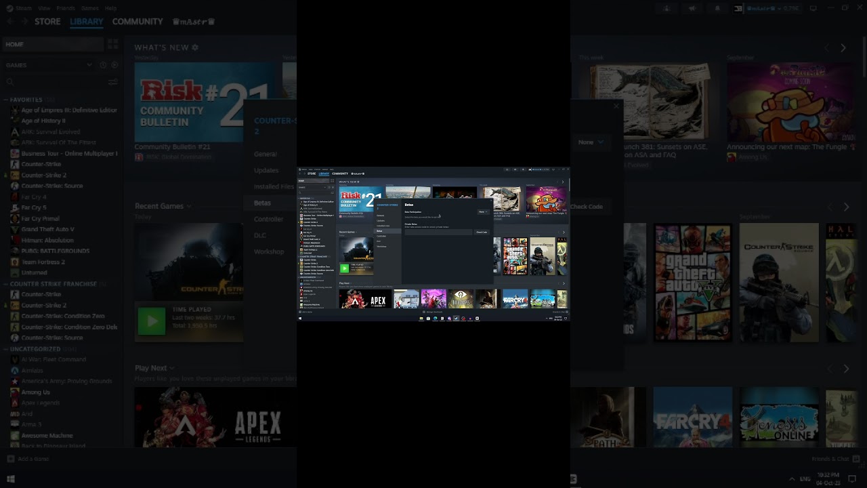The width and height of the screenshot is (867, 488).
Task: Enter Big Picture mode from centered window header
Action: tap(553, 169)
